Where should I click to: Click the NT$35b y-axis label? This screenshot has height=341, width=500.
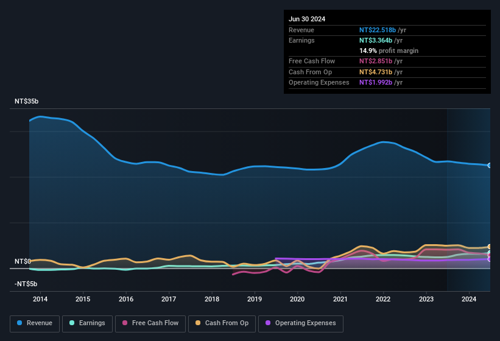click(x=26, y=101)
